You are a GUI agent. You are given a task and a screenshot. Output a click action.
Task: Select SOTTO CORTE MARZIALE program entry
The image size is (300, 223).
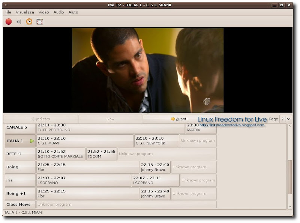coord(61,154)
